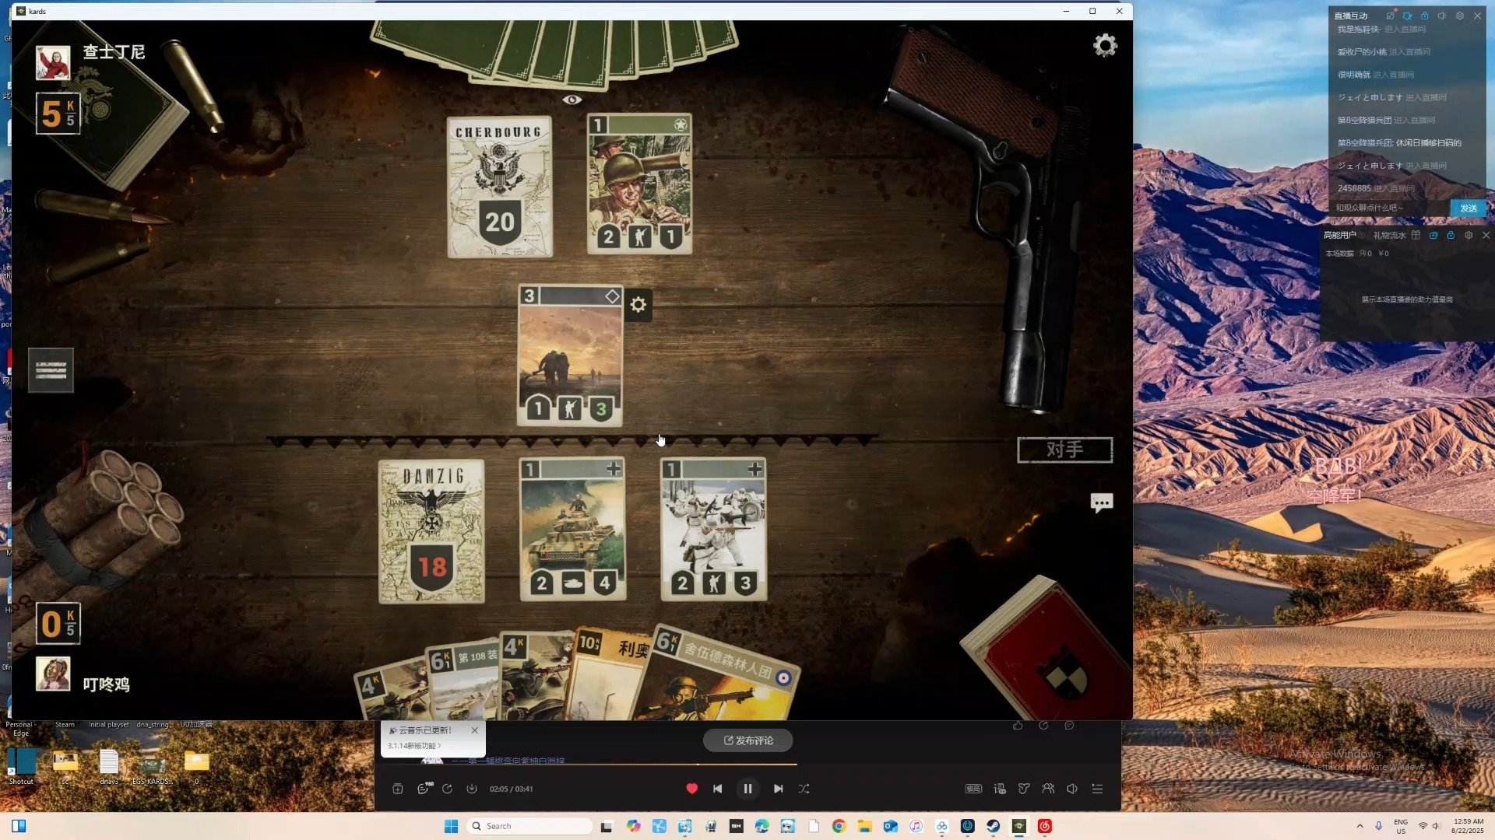Image resolution: width=1495 pixels, height=840 pixels.
Task: Select the 2/3 winter infantry card
Action: pos(713,529)
